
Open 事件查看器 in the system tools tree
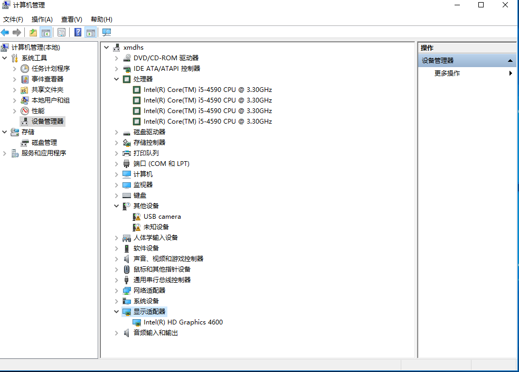tap(47, 79)
